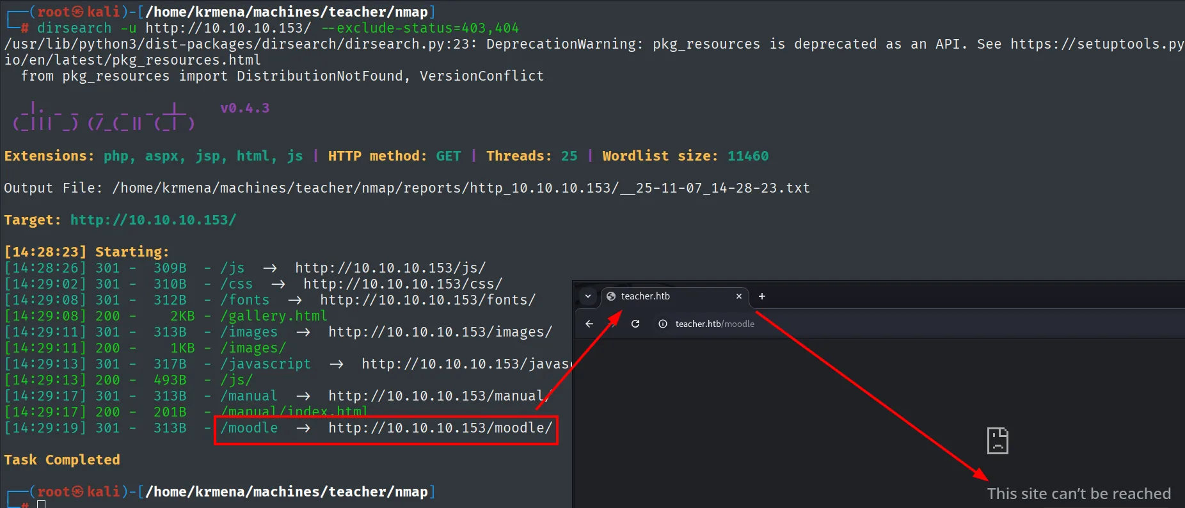Select the "Task Completed" message
This screenshot has width=1185, height=508.
pyautogui.click(x=62, y=460)
